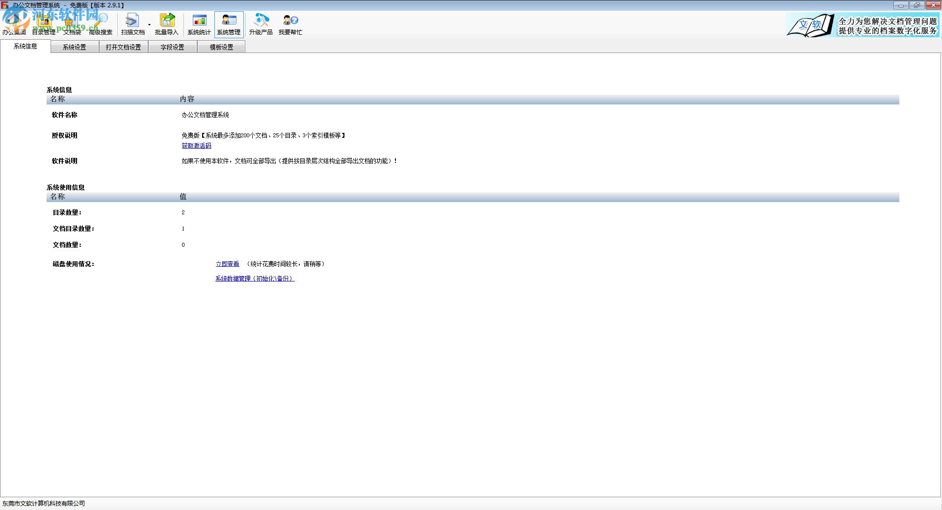
Task: Follow the 获取激活码 link
Action: 196,146
